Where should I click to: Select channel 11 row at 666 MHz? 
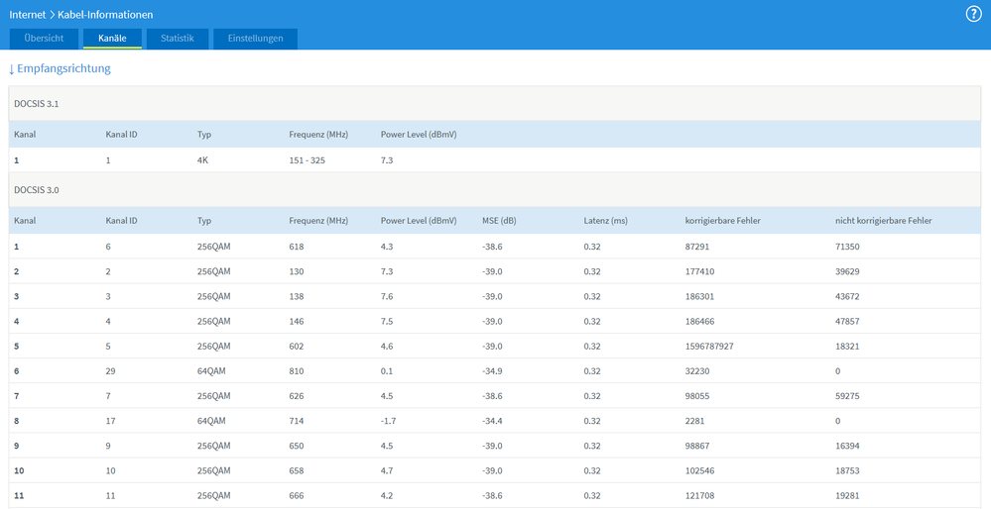point(296,495)
